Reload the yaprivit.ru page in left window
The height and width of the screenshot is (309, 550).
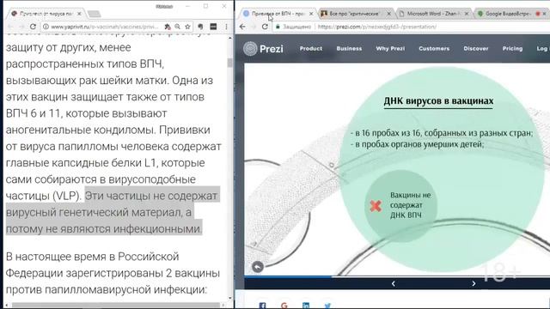tap(33, 27)
